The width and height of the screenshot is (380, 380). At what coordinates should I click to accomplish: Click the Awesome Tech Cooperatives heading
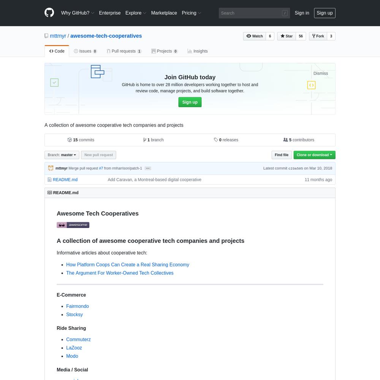98,214
